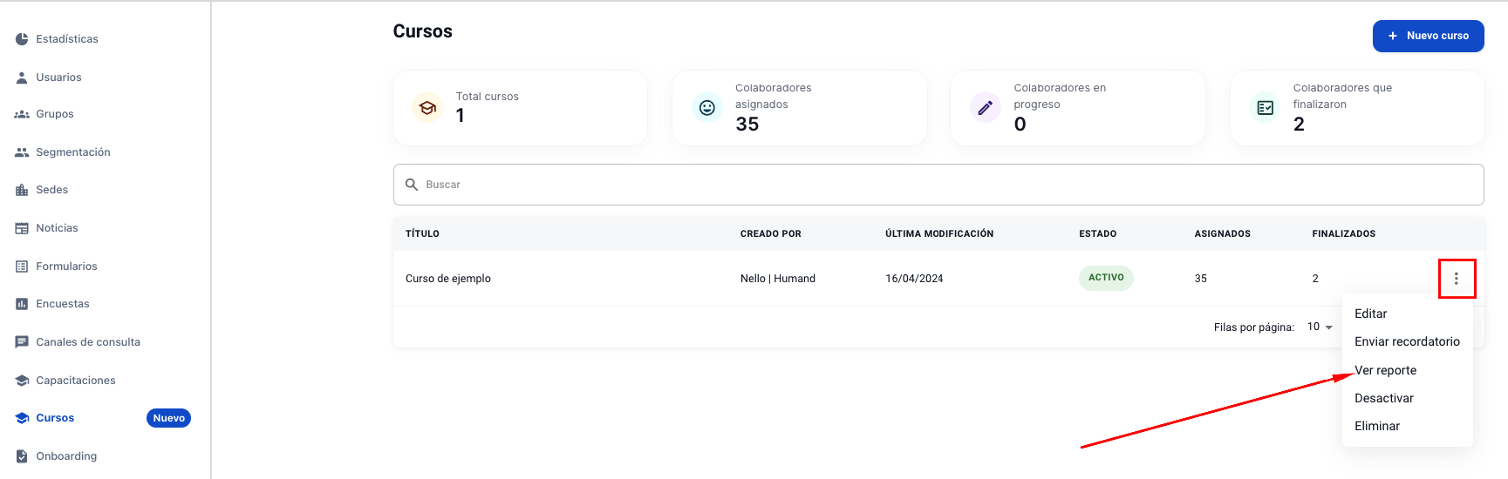Click the Canales de consulta chat icon

tap(22, 342)
